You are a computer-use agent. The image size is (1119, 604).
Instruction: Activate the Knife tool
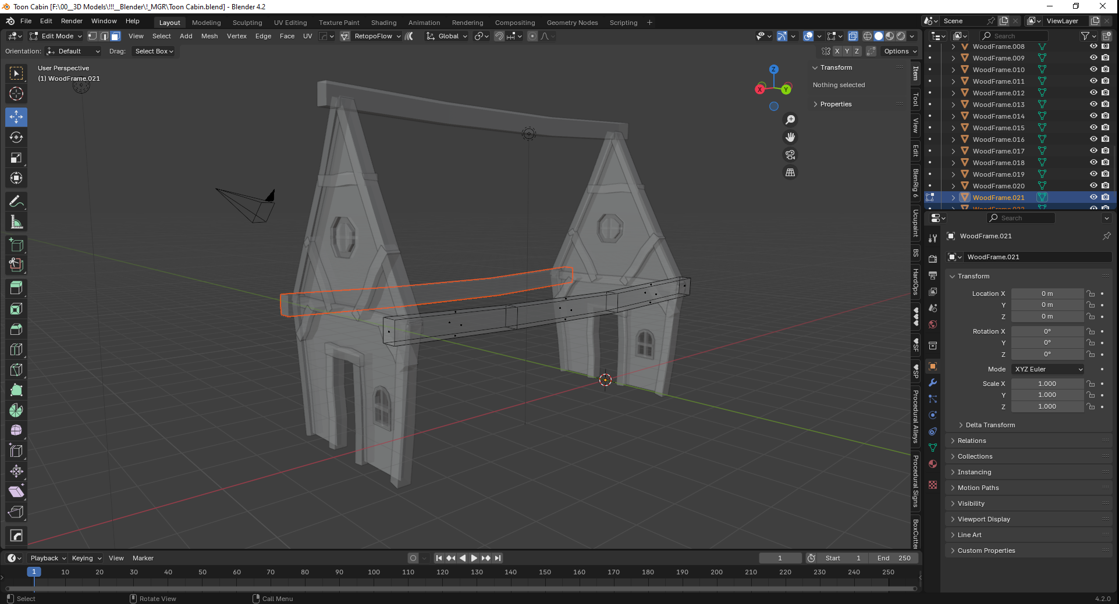point(16,370)
